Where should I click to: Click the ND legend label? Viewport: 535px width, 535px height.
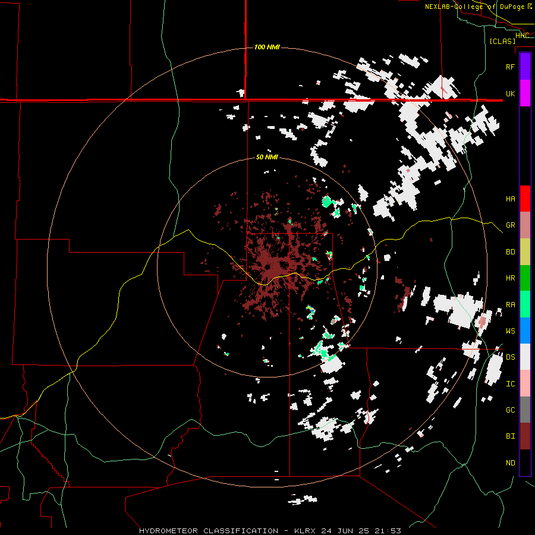tap(510, 463)
